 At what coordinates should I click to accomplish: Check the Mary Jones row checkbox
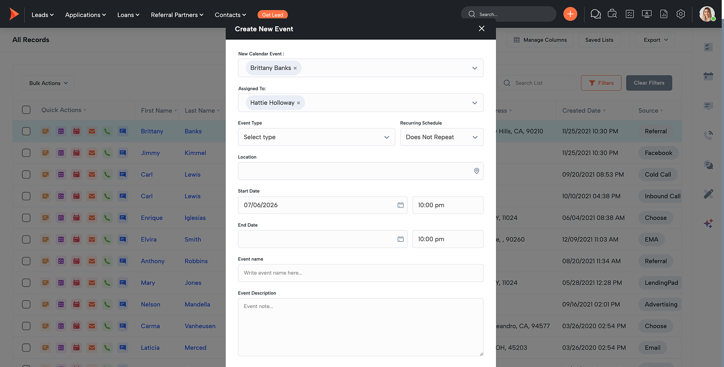(x=26, y=283)
